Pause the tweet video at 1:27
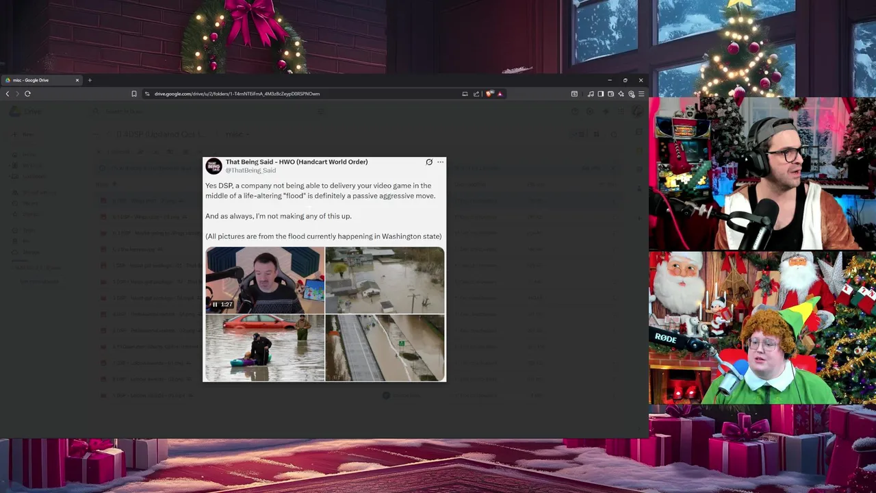876x493 pixels. pos(214,305)
